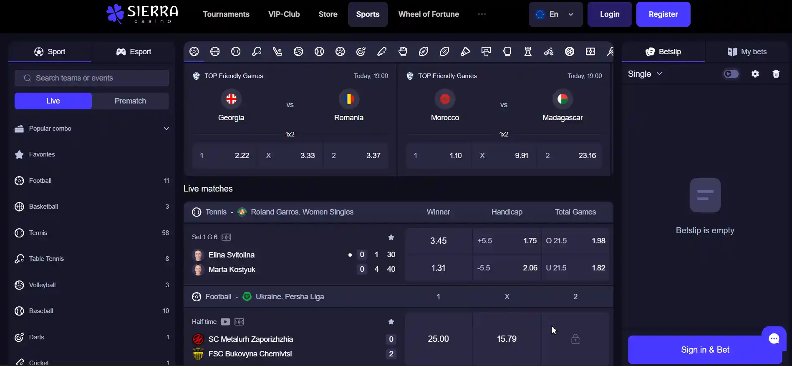Switch to Live events
This screenshot has width=792, height=366.
click(x=53, y=101)
